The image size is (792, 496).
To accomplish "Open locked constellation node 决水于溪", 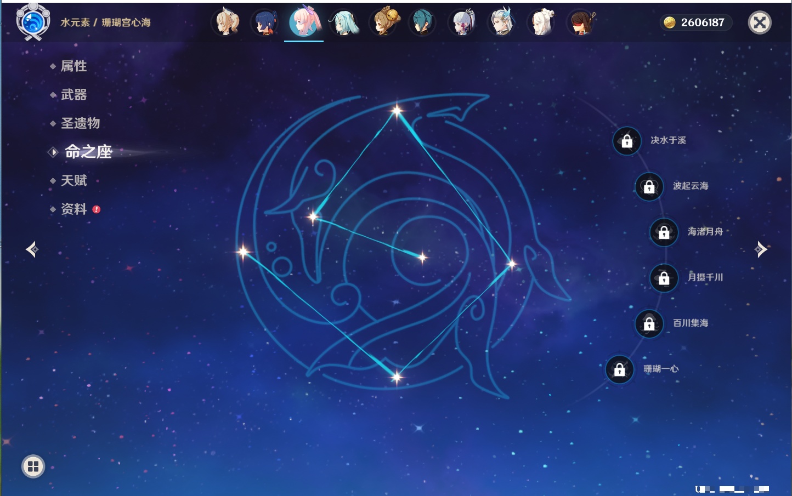I will [x=627, y=141].
